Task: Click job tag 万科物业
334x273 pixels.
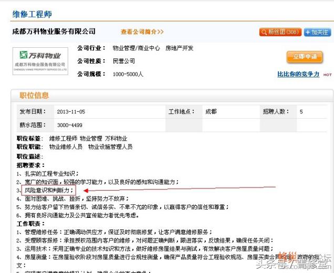Action: [x=116, y=139]
